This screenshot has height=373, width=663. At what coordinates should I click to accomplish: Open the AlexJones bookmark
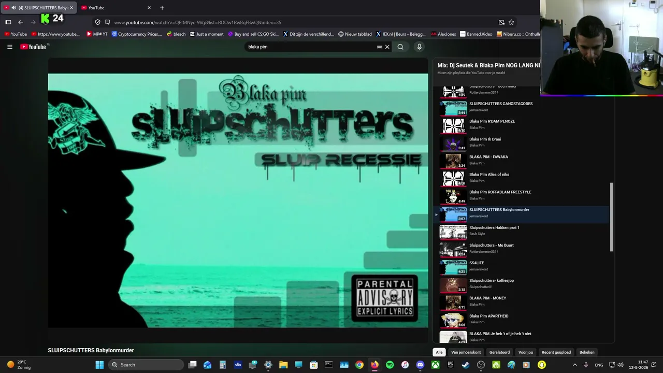pyautogui.click(x=443, y=34)
